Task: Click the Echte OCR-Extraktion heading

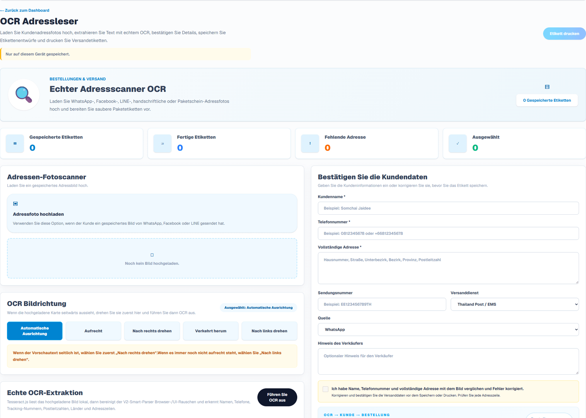Action: tap(45, 393)
